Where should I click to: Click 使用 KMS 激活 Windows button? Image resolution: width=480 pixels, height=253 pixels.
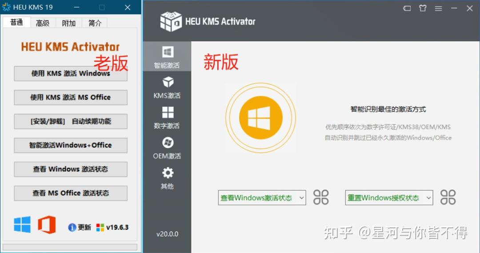[x=71, y=74]
